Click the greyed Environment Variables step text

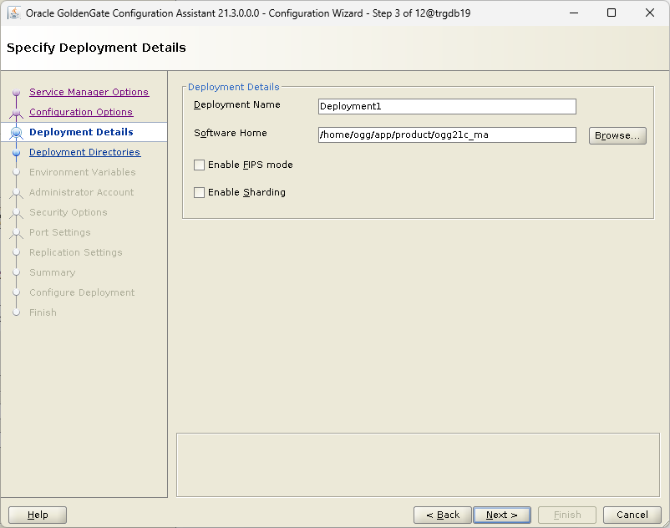[83, 172]
